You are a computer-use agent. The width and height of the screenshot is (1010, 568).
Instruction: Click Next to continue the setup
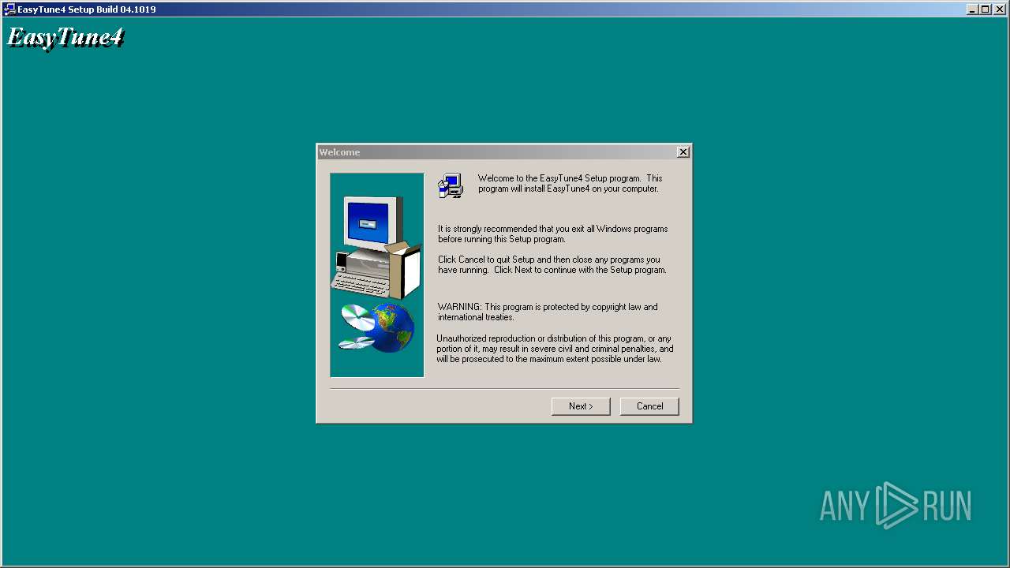[x=581, y=406]
